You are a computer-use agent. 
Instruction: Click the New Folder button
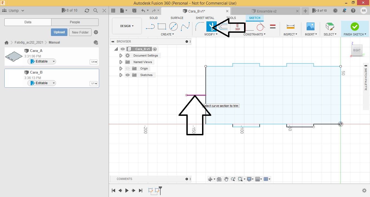[x=80, y=32]
